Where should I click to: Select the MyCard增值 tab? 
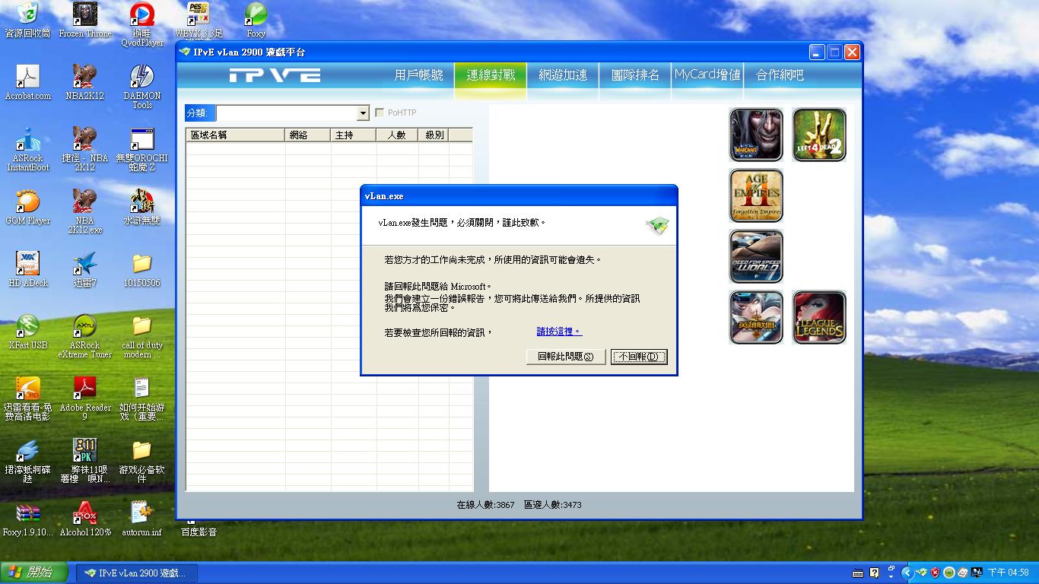coord(707,75)
